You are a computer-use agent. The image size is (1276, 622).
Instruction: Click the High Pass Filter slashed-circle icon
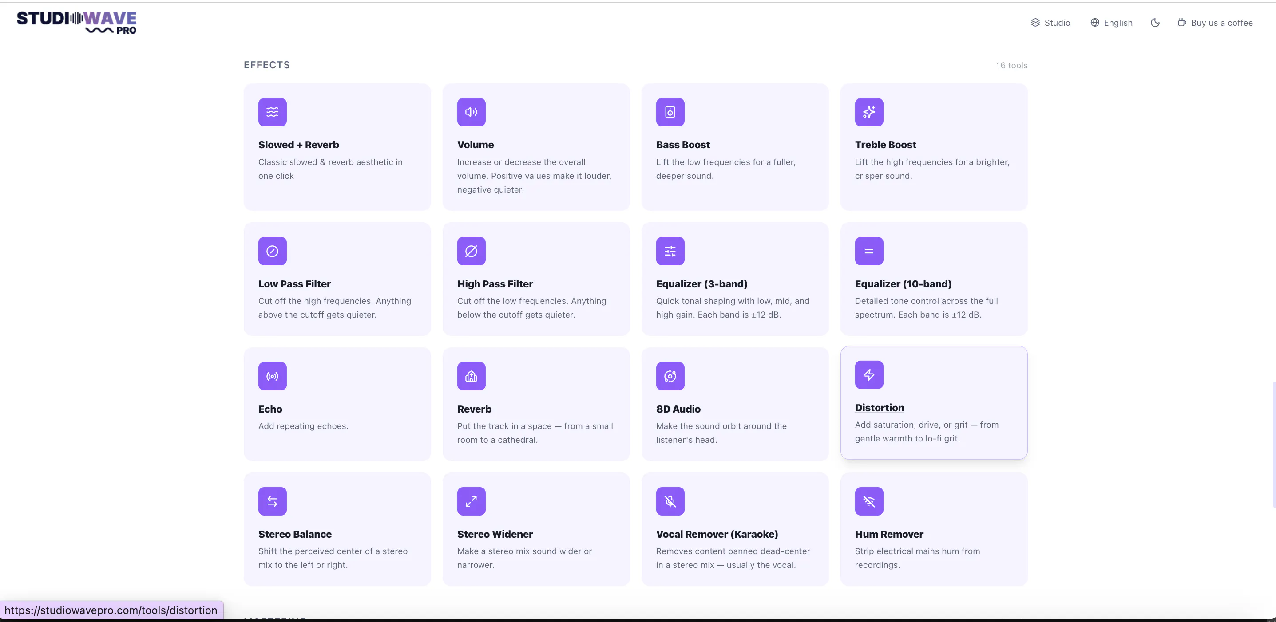point(471,252)
